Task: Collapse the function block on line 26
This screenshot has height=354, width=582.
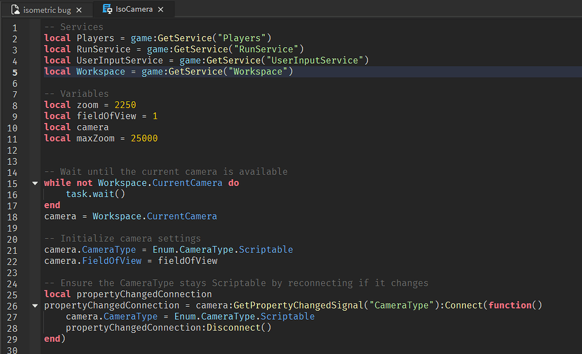Action: (35, 306)
